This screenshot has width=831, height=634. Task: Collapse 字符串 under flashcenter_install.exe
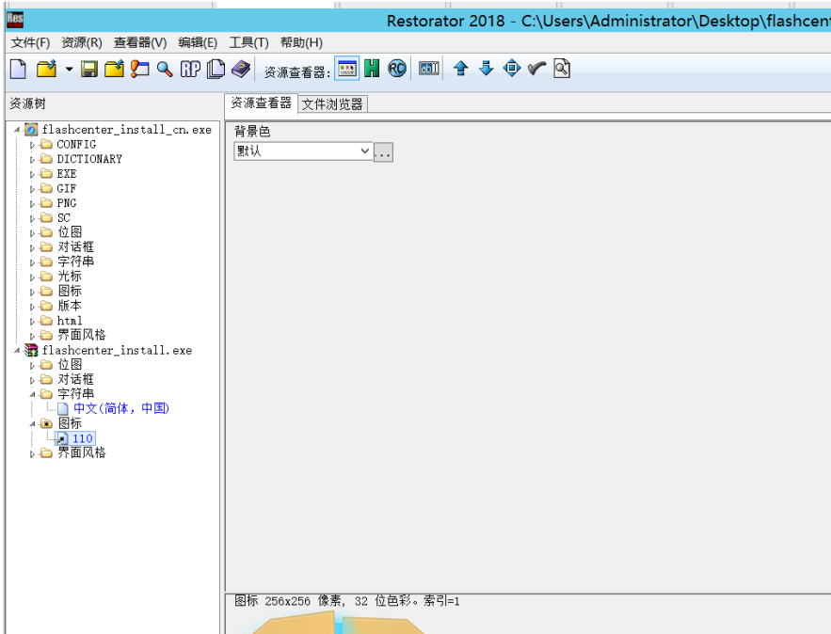click(x=40, y=393)
